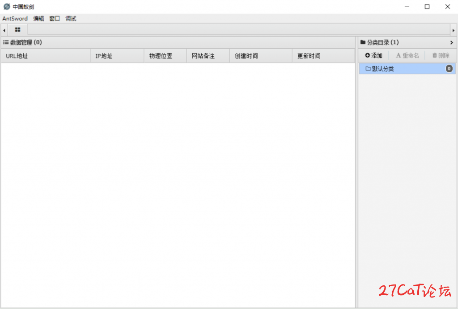Click 添加 to add a category
Viewport: 458px width, 309px height.
[373, 55]
